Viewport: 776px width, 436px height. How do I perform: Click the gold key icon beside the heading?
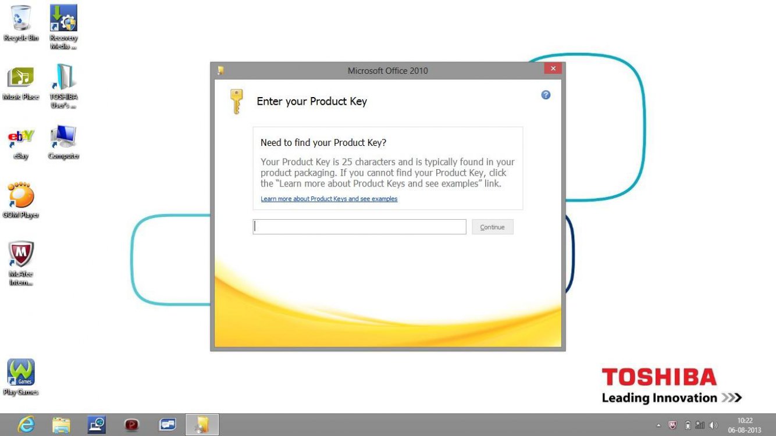[x=236, y=101]
